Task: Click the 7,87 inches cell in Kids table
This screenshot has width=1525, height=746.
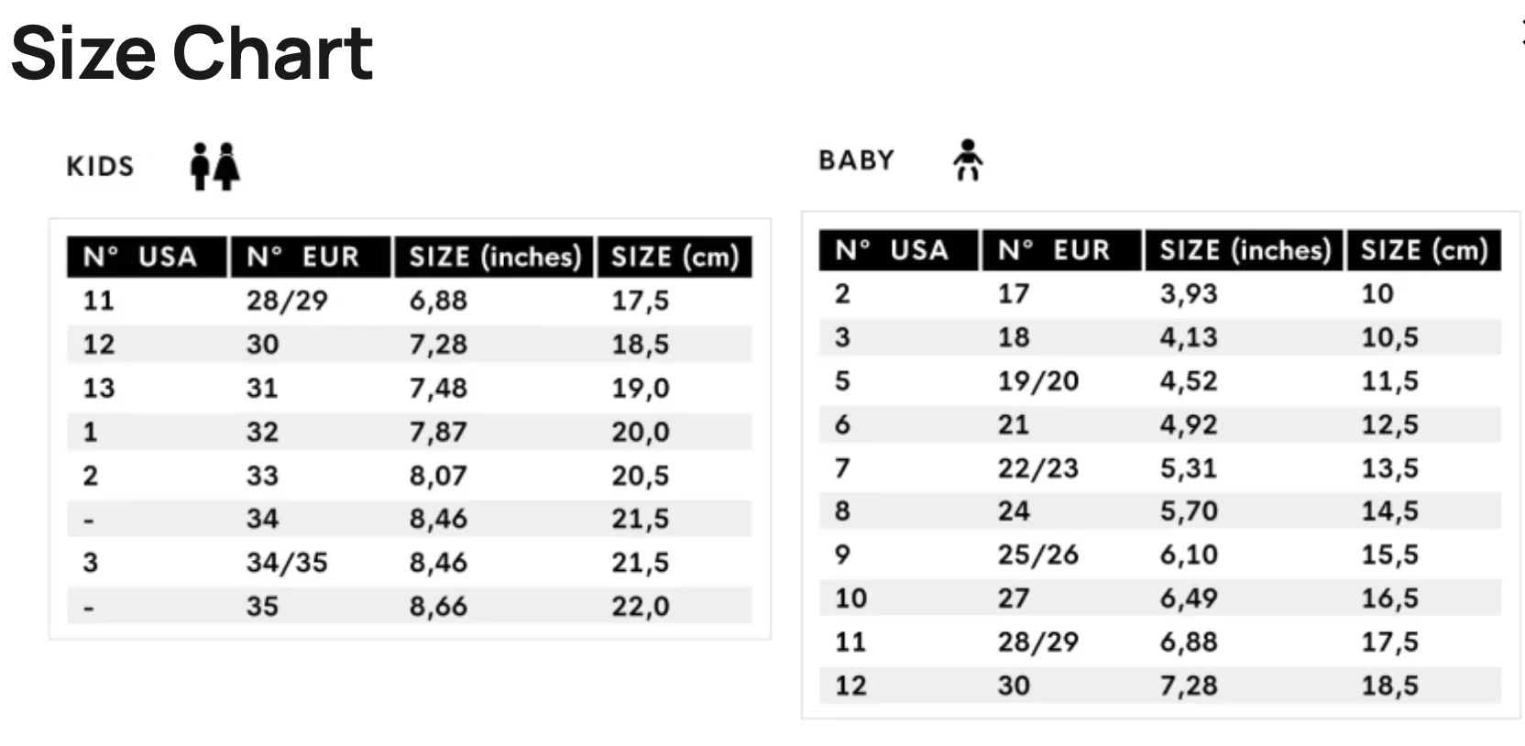Action: (438, 432)
